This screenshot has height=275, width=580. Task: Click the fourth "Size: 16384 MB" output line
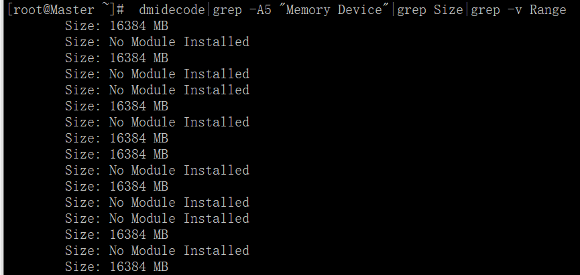click(x=117, y=139)
